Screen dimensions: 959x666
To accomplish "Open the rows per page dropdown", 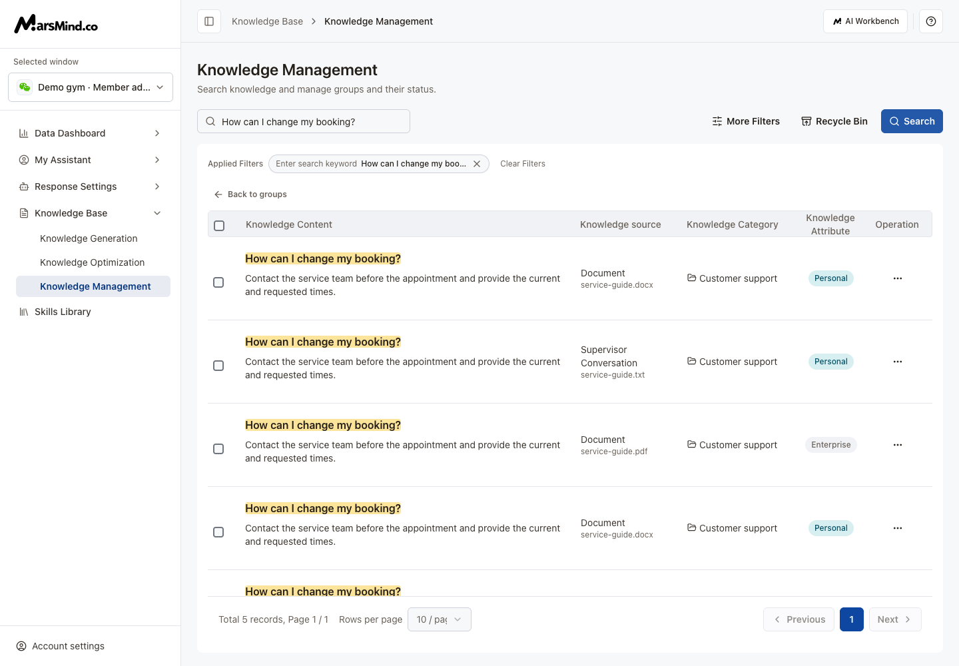I will (x=440, y=619).
